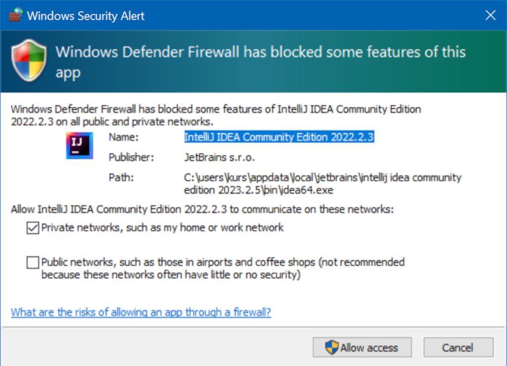Click the Windows Security Alert title text

(x=86, y=16)
